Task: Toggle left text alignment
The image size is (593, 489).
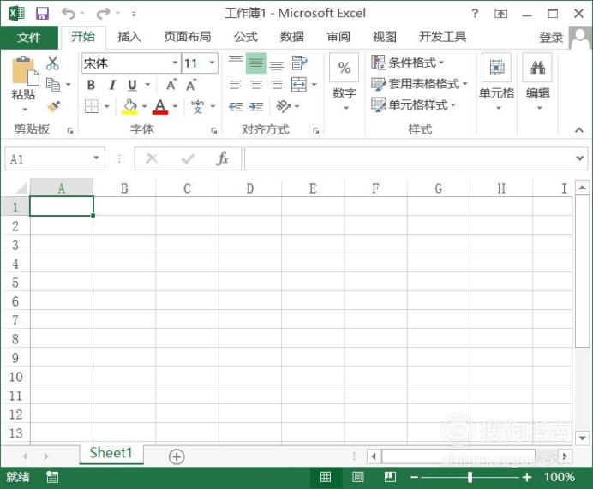Action: pyautogui.click(x=236, y=85)
